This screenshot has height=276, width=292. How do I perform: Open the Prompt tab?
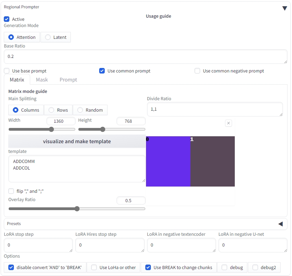(68, 80)
